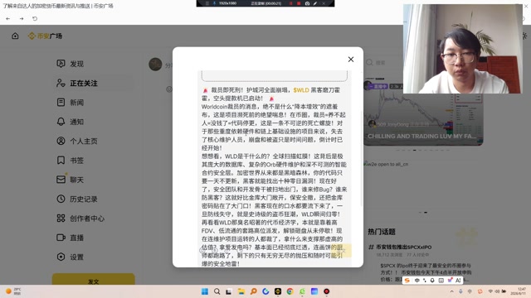Open Chrome from the taskbar

290,291
